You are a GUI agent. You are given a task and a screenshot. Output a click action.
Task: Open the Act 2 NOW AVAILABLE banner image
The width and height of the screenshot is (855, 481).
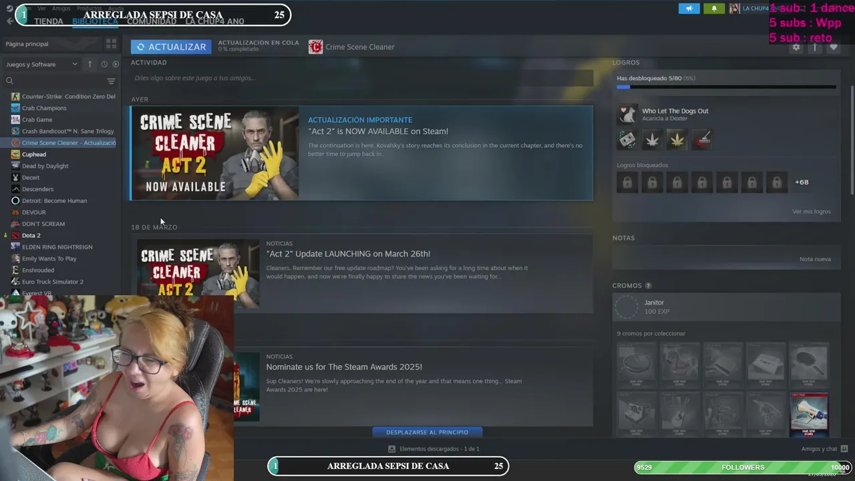215,153
